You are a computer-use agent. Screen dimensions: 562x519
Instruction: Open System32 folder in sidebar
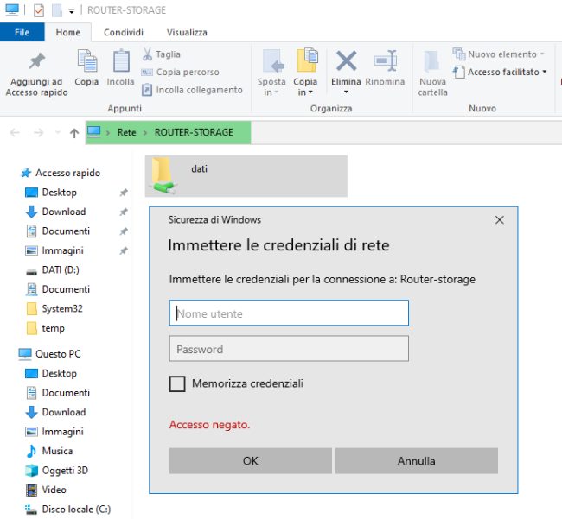[x=61, y=308]
